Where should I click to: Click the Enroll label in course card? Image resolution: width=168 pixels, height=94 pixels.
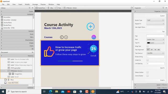(93, 56)
